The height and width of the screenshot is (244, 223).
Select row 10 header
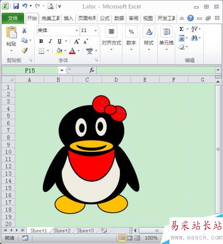(8, 152)
